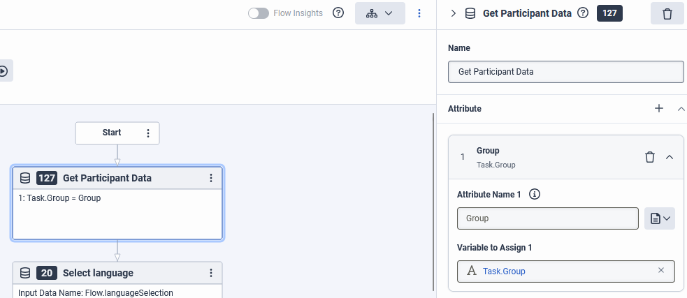The width and height of the screenshot is (687, 298).
Task: Open the flow layout view dropdown
Action: click(x=379, y=13)
